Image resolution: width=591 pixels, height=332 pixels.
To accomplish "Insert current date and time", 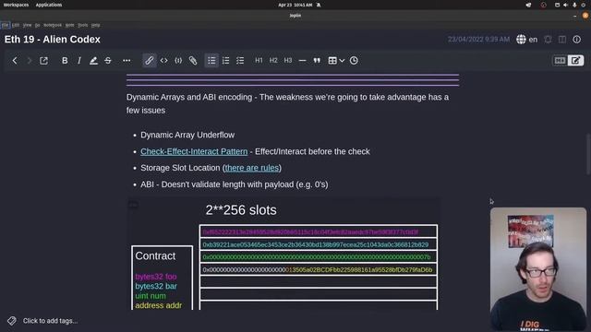I will 354,61.
